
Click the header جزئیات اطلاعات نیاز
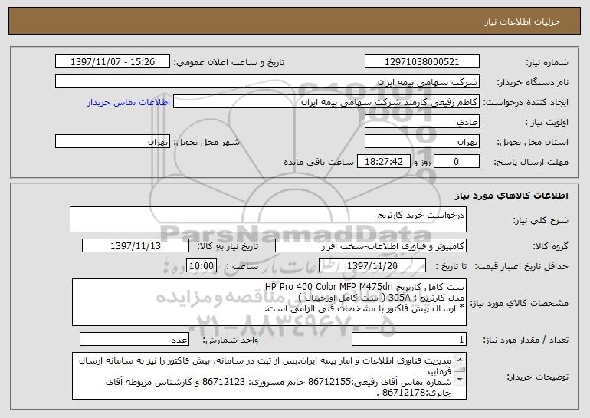[x=522, y=21]
